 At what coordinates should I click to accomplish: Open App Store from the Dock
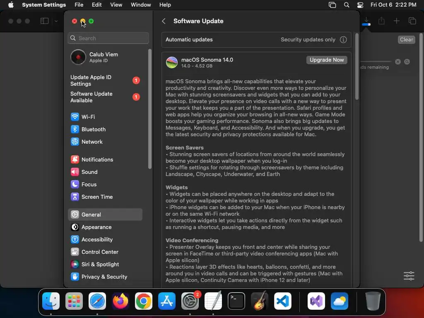pos(167,301)
